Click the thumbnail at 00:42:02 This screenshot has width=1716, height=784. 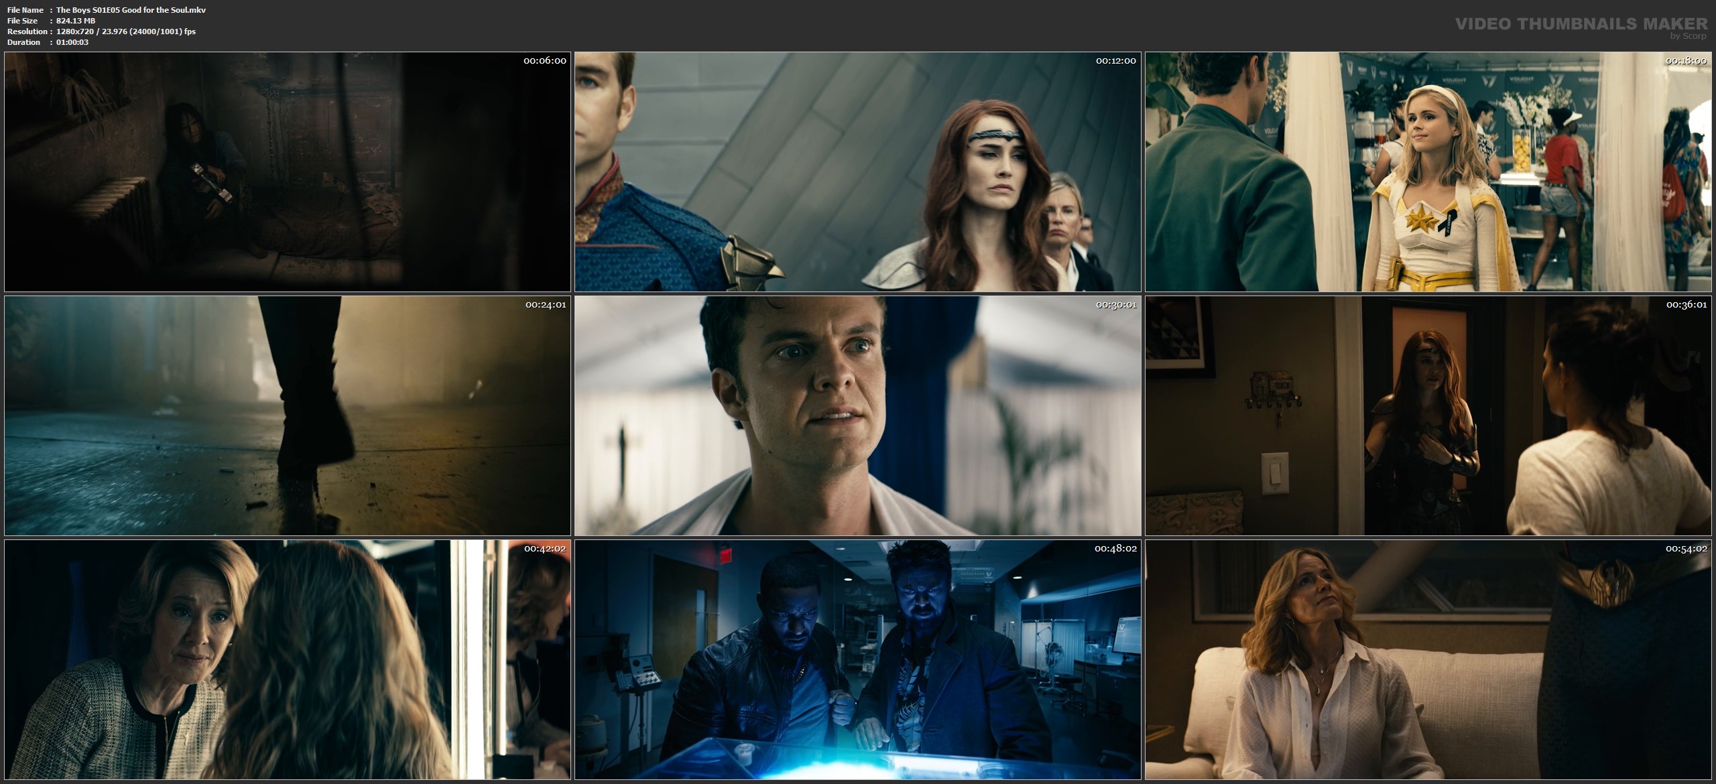pyautogui.click(x=287, y=659)
